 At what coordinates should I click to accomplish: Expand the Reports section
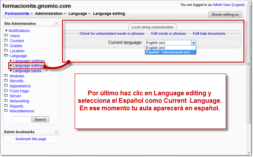[17, 106]
